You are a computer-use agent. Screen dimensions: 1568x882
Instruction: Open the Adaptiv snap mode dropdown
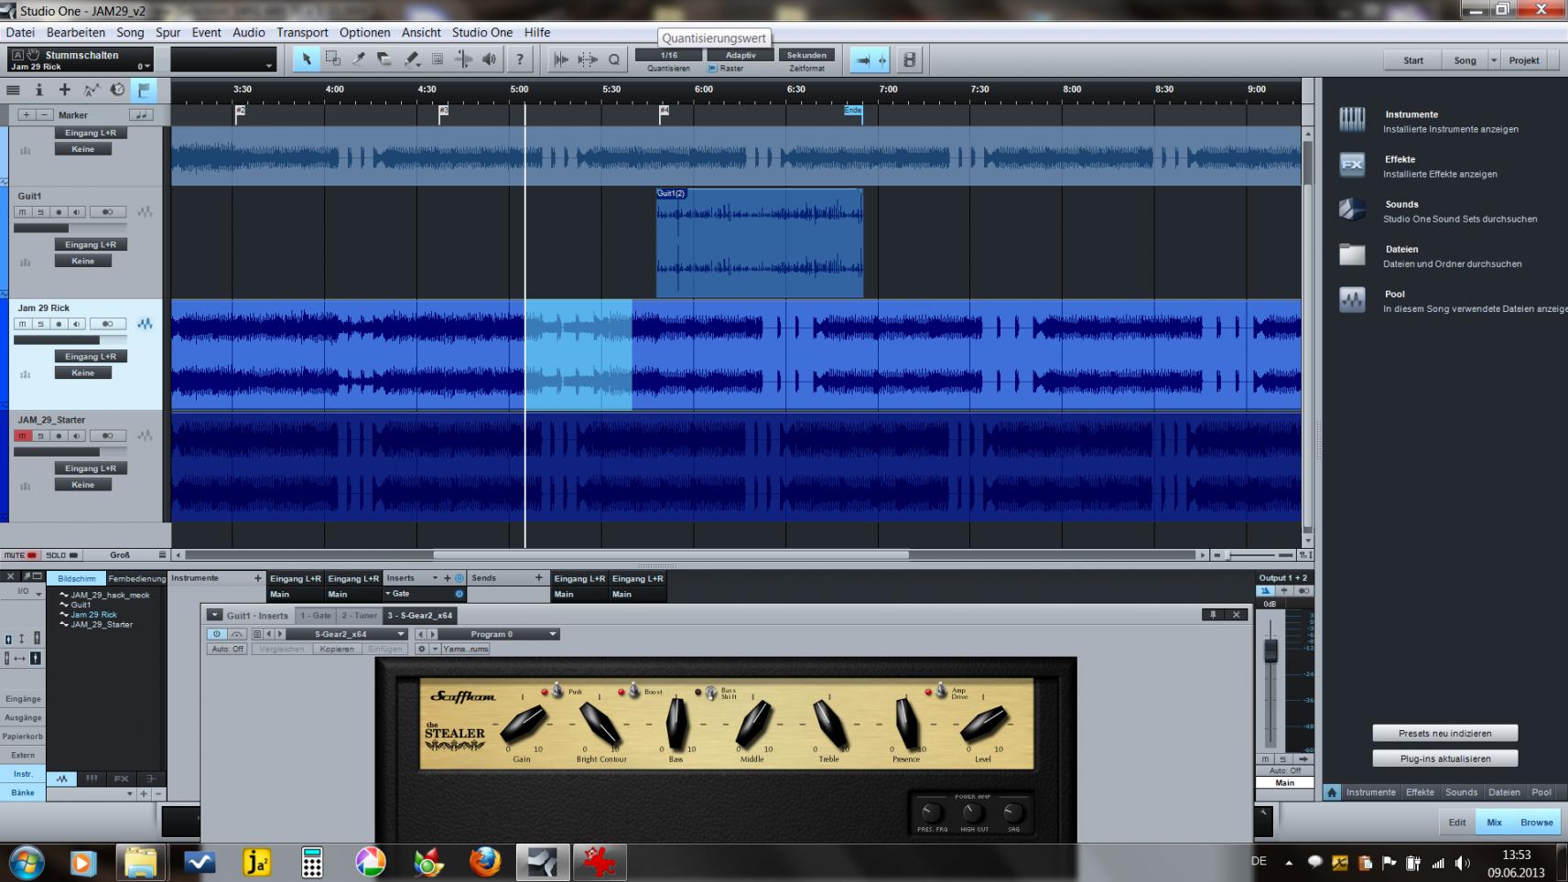pyautogui.click(x=741, y=55)
